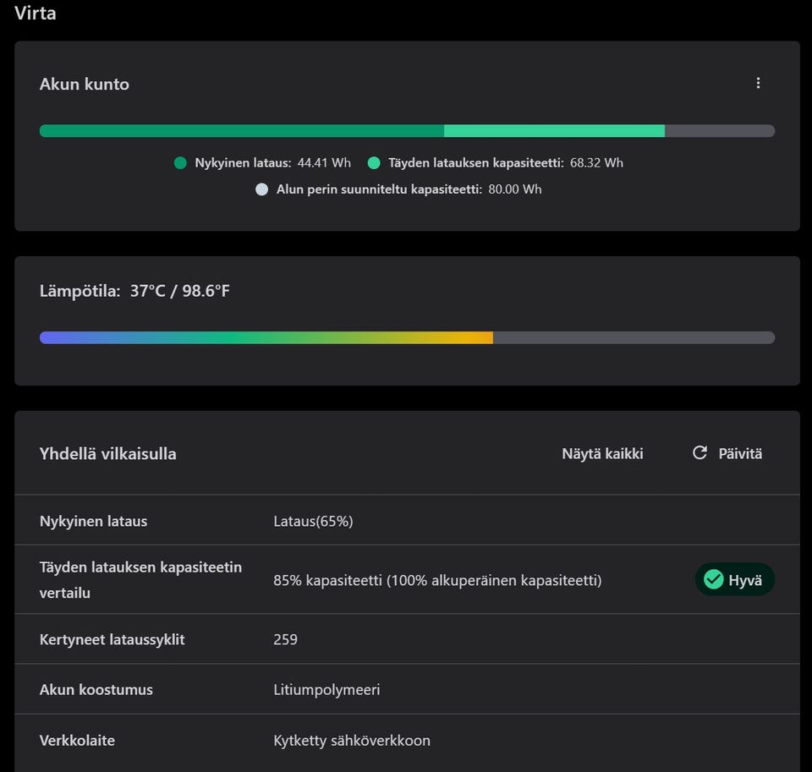Click the Päivitä label text
The image size is (812, 772).
pyautogui.click(x=740, y=454)
